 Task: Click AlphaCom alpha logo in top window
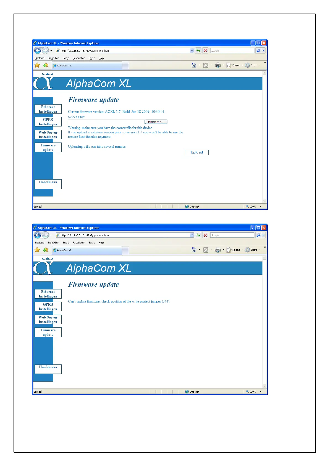[x=43, y=81]
